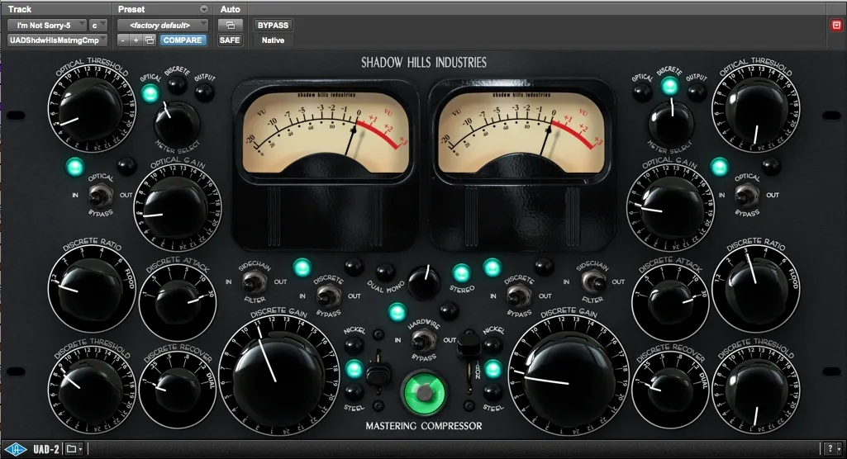The width and height of the screenshot is (847, 459).
Task: Click the right Optical Threshold knob
Action: point(756,109)
